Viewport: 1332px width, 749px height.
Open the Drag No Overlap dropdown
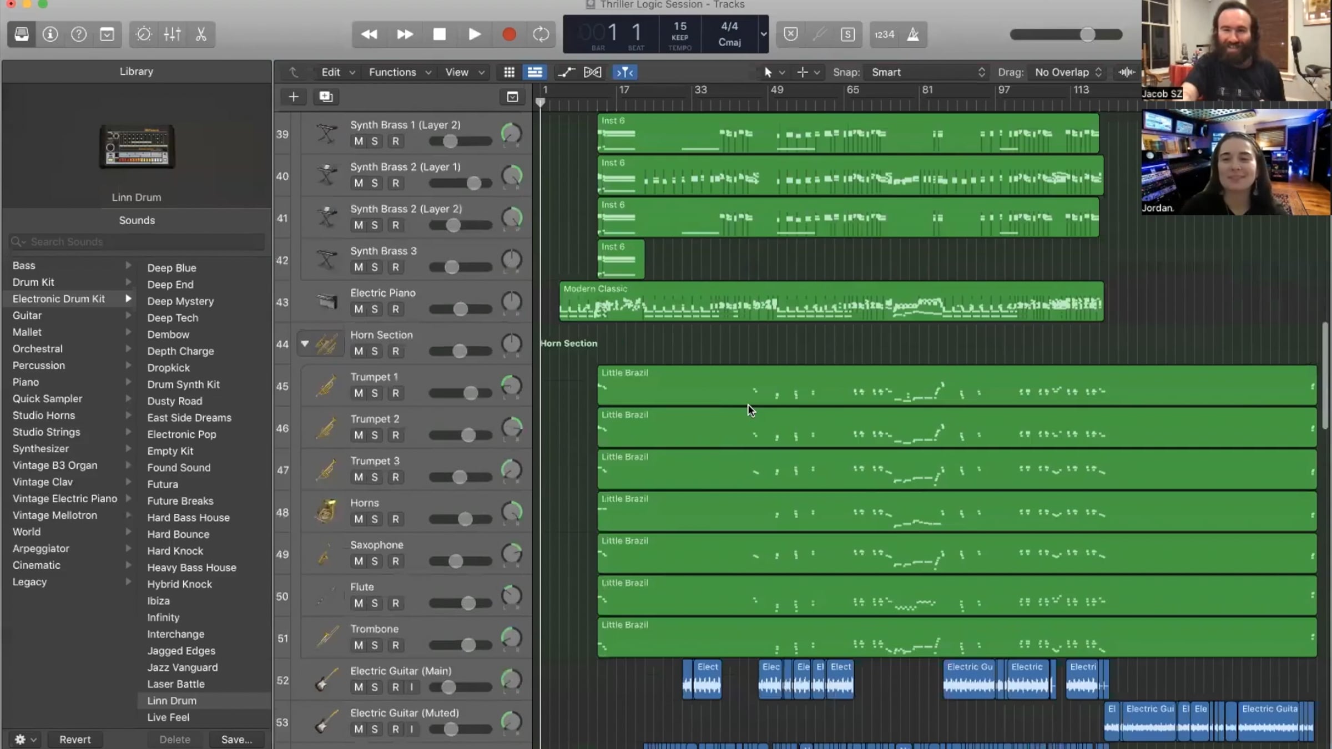1067,72
